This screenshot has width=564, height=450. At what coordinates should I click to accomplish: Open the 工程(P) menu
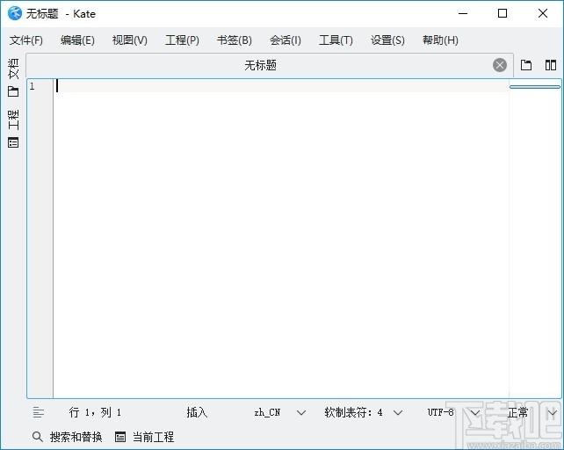(182, 40)
